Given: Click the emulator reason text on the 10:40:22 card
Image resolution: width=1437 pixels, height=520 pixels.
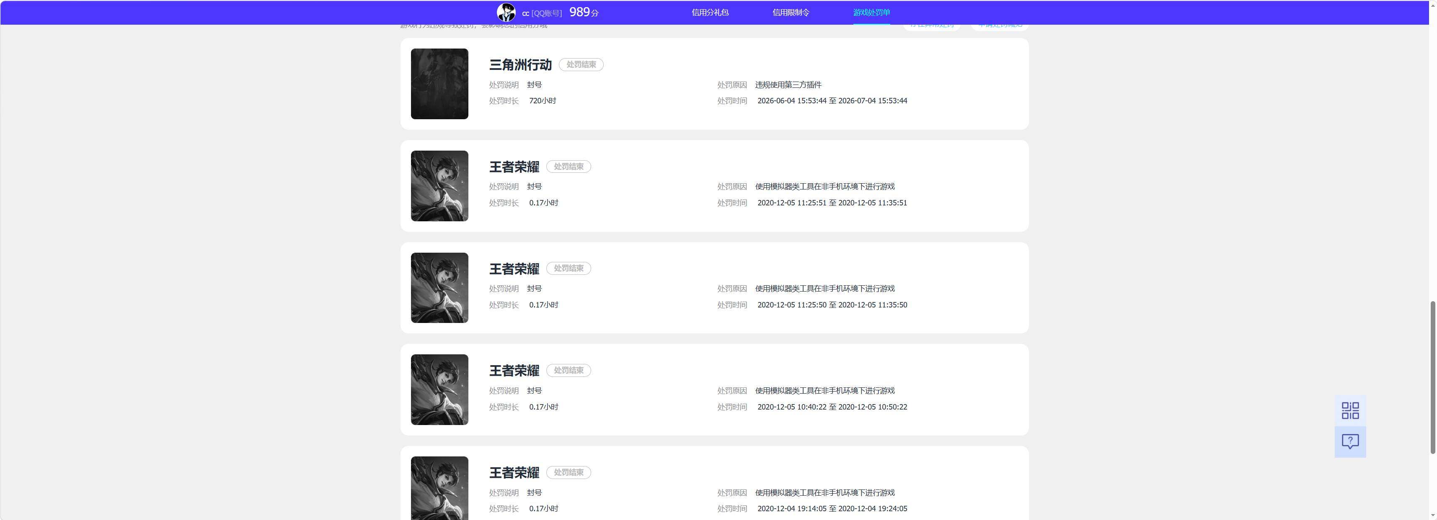Looking at the screenshot, I should pyautogui.click(x=825, y=390).
